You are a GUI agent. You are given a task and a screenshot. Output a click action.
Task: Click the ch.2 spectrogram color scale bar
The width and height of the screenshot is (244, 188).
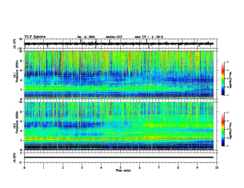pyautogui.click(x=223, y=129)
